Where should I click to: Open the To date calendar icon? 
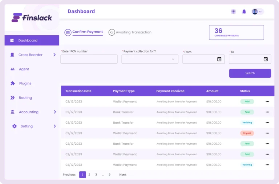coord(266,59)
